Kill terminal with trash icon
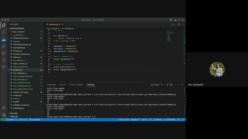 171,85
